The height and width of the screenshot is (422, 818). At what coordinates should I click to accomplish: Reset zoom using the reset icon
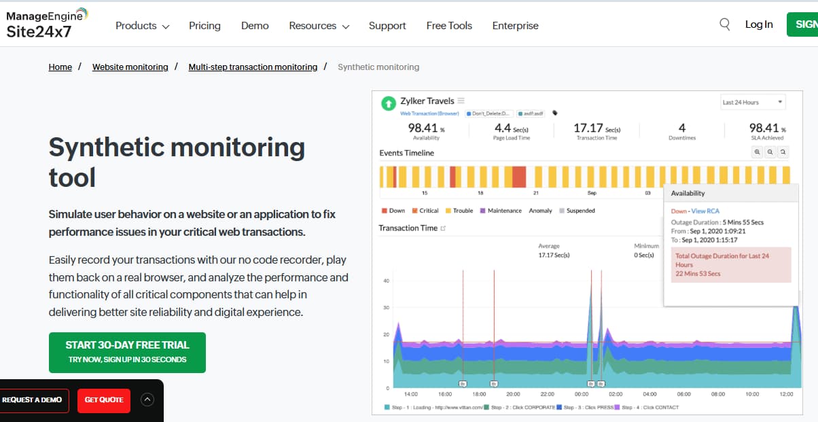point(783,152)
